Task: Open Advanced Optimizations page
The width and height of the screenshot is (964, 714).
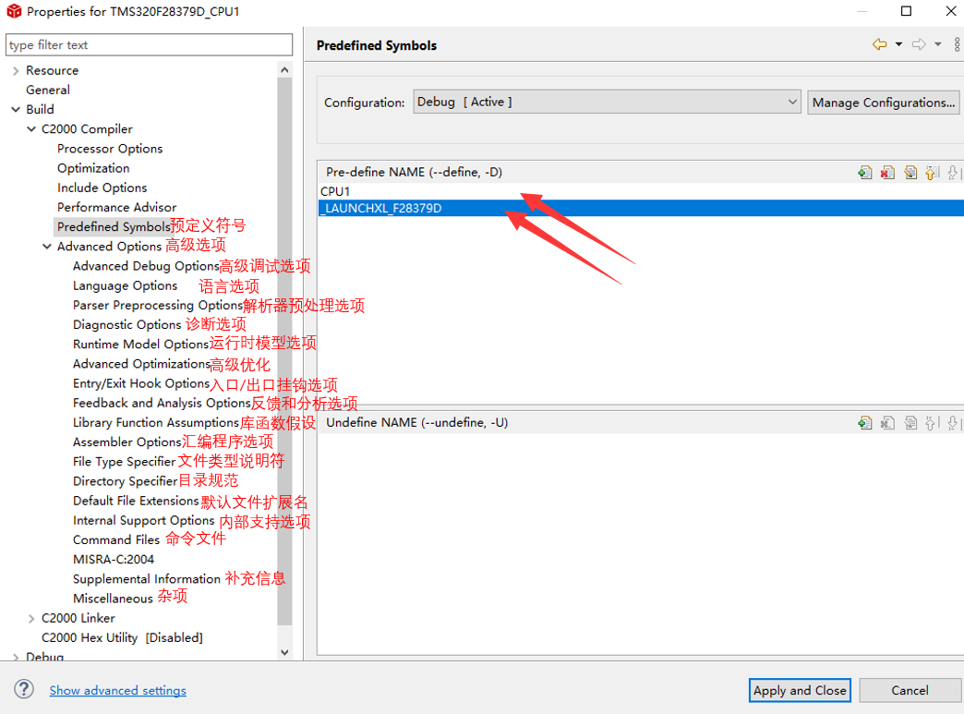Action: click(x=141, y=364)
